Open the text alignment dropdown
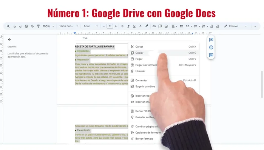 [x=174, y=26]
